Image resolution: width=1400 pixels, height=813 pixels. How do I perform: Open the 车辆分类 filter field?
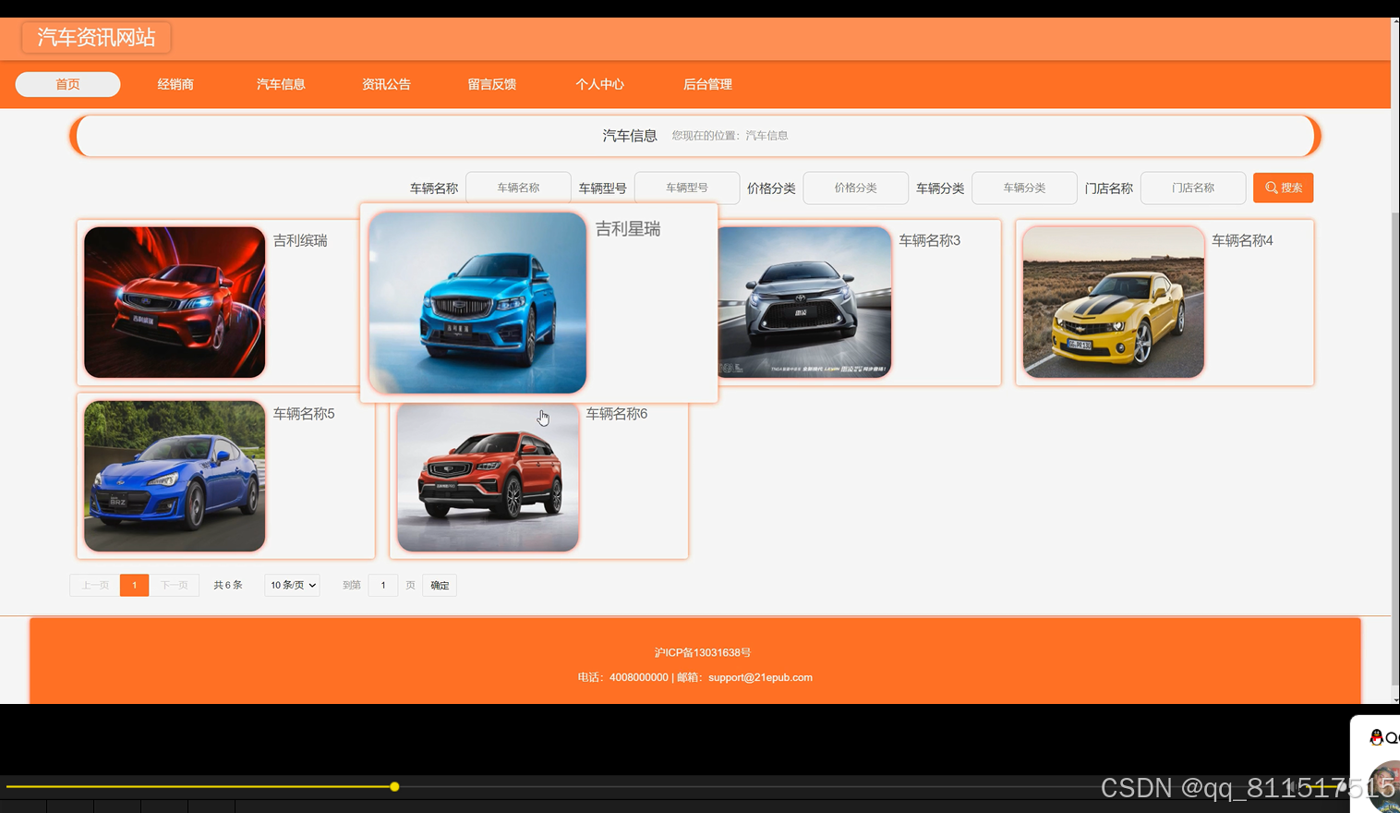point(1024,188)
